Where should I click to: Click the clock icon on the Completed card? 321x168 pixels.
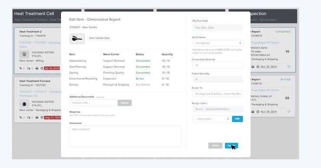258,67
